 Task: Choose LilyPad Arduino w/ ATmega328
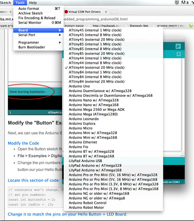tap(113, 165)
